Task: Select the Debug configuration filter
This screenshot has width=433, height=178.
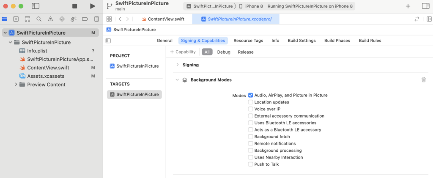Action: tap(224, 52)
